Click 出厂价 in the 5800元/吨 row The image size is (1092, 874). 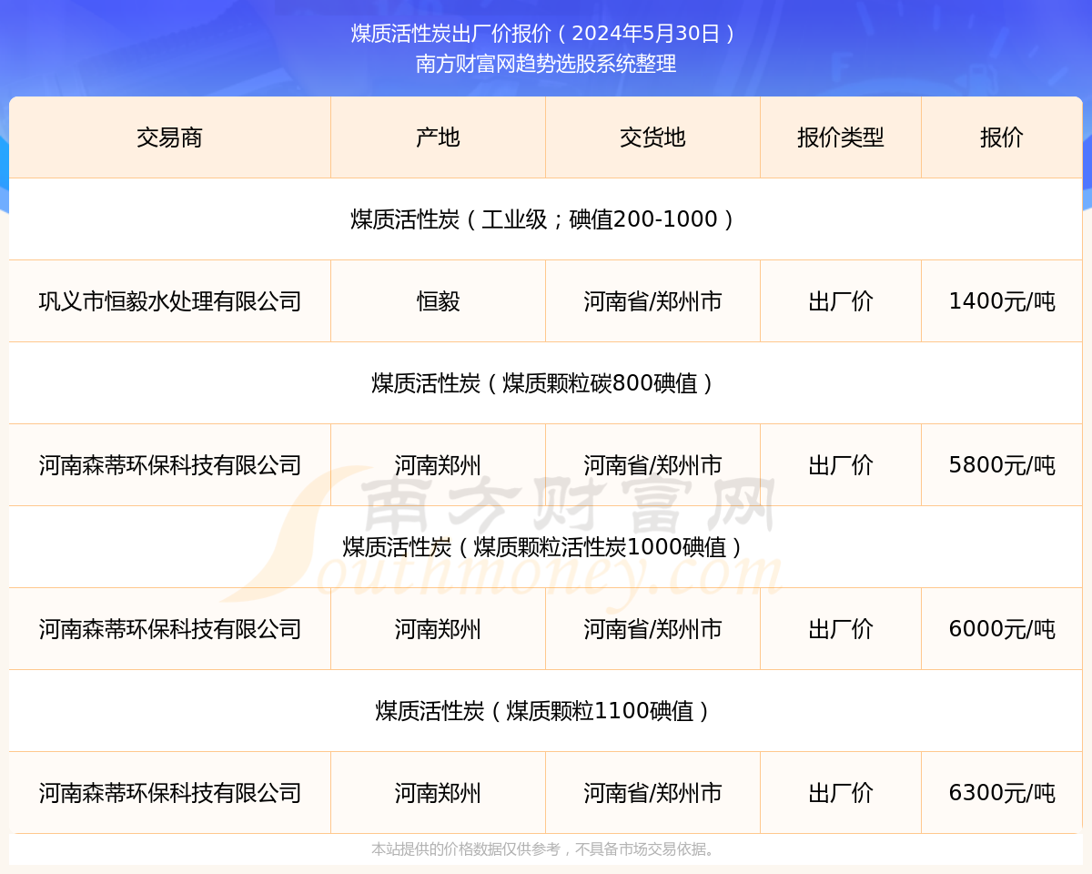click(841, 465)
